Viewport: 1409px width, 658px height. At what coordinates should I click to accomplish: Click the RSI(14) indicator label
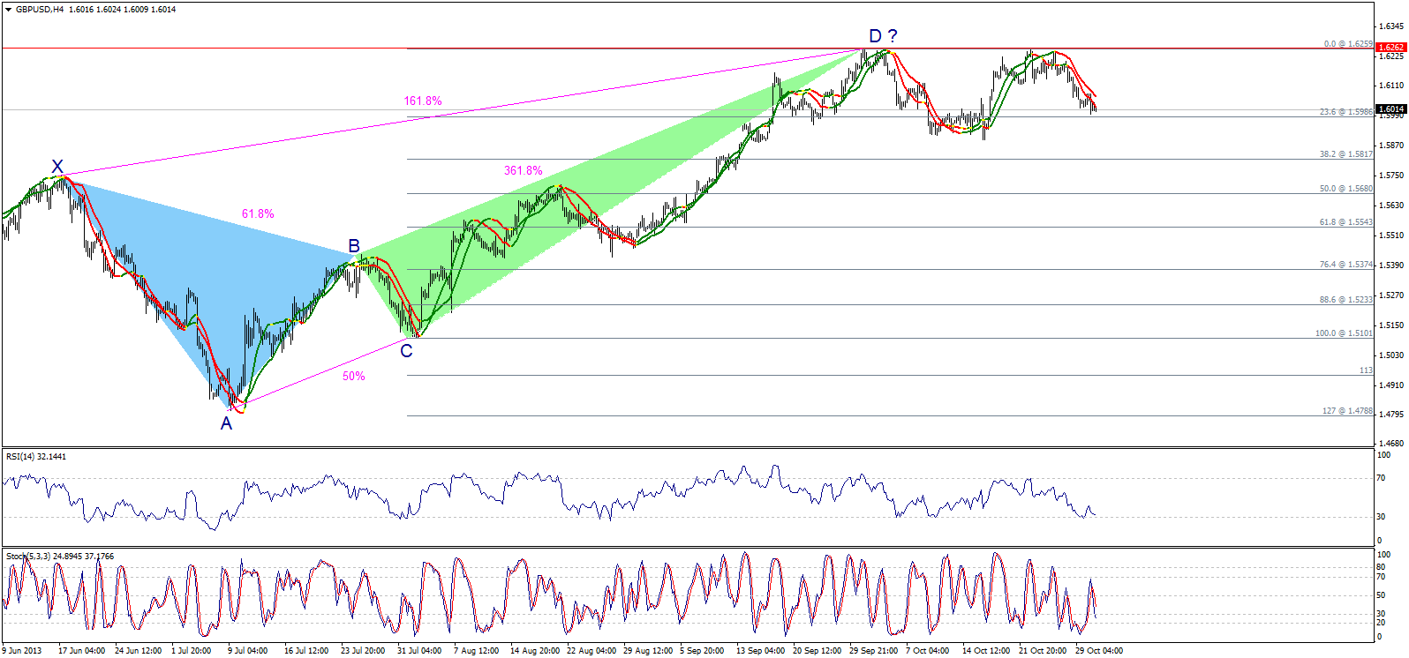35,457
